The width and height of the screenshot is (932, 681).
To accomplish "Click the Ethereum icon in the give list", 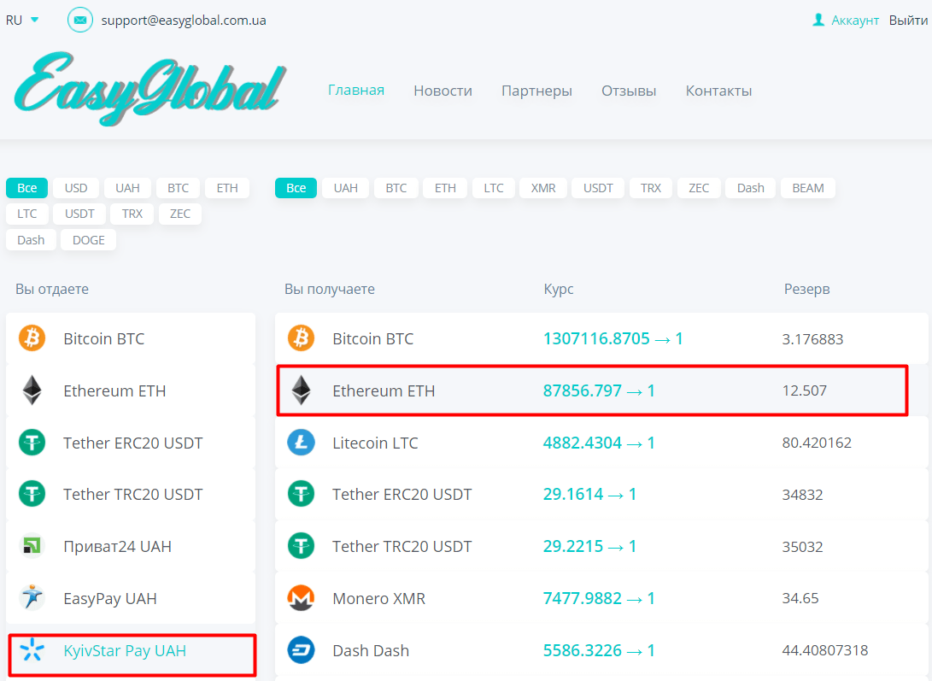I will click(32, 390).
